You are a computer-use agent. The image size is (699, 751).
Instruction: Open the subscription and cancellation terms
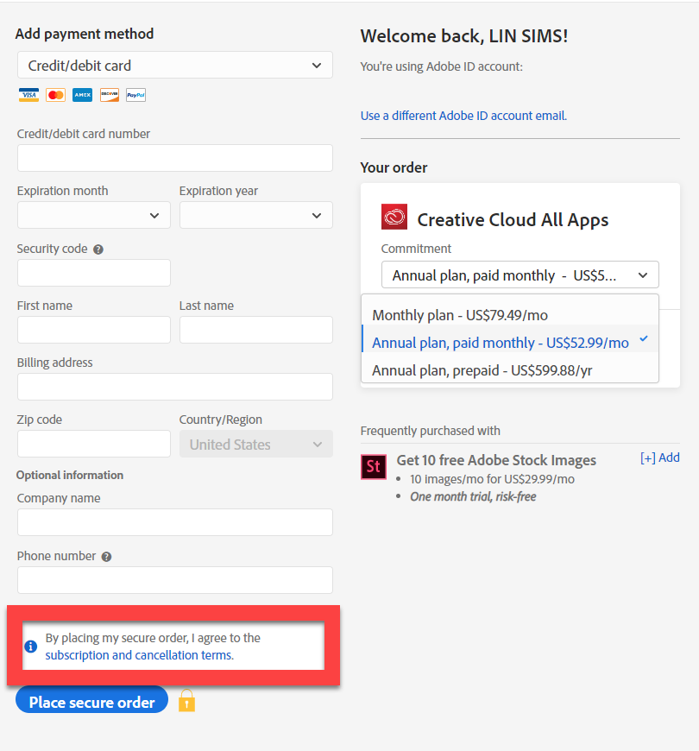click(137, 654)
